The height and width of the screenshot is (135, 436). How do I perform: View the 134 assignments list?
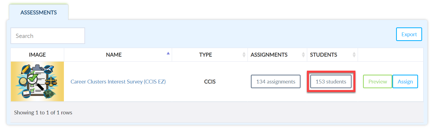pyautogui.click(x=276, y=81)
